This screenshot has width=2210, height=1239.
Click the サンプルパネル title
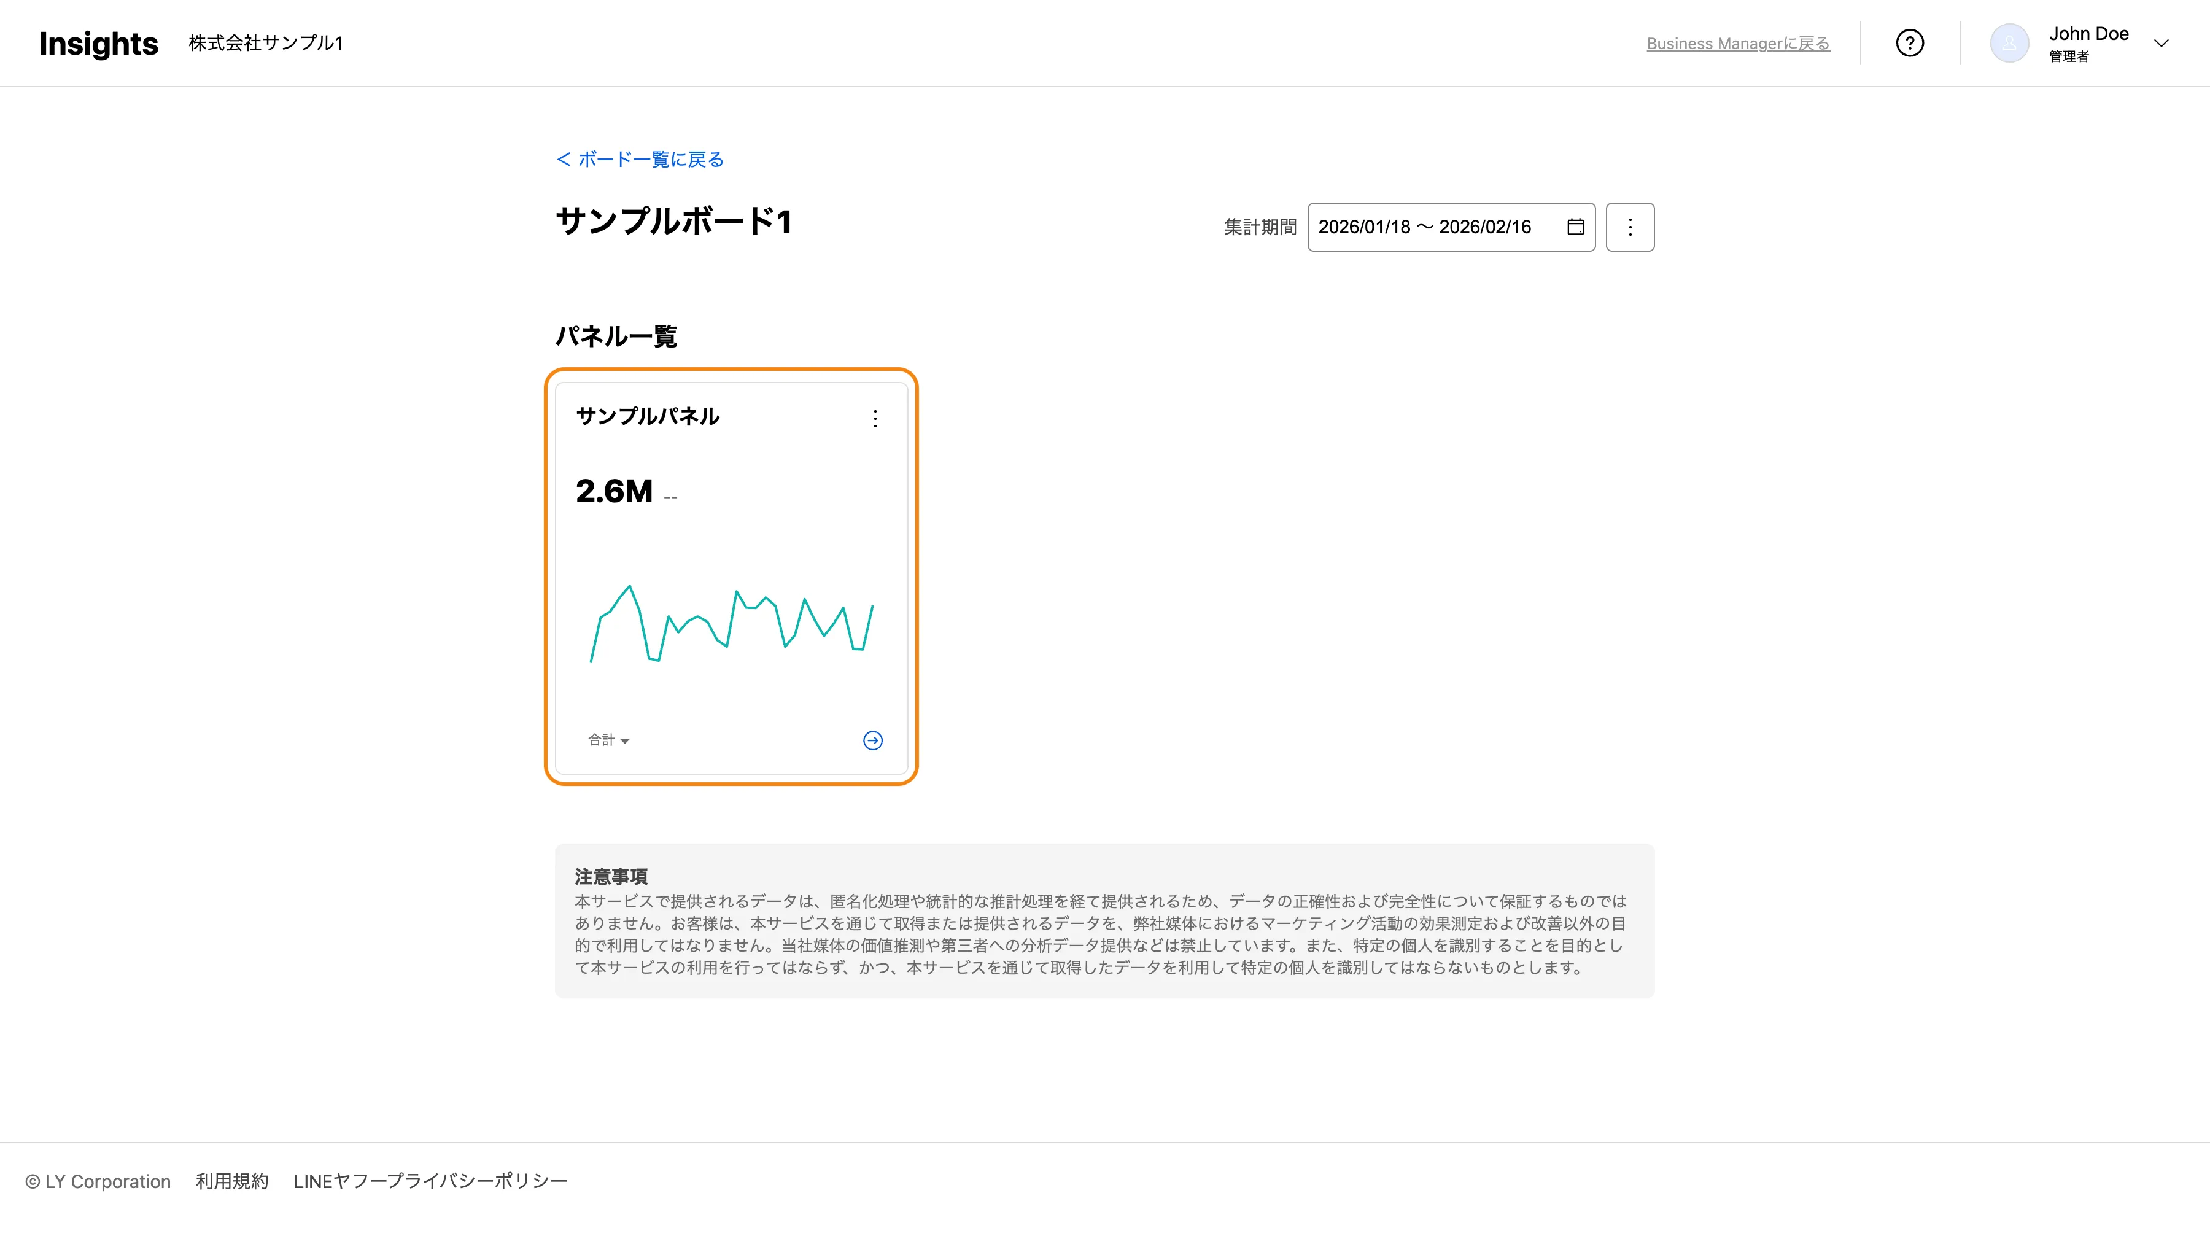(647, 417)
